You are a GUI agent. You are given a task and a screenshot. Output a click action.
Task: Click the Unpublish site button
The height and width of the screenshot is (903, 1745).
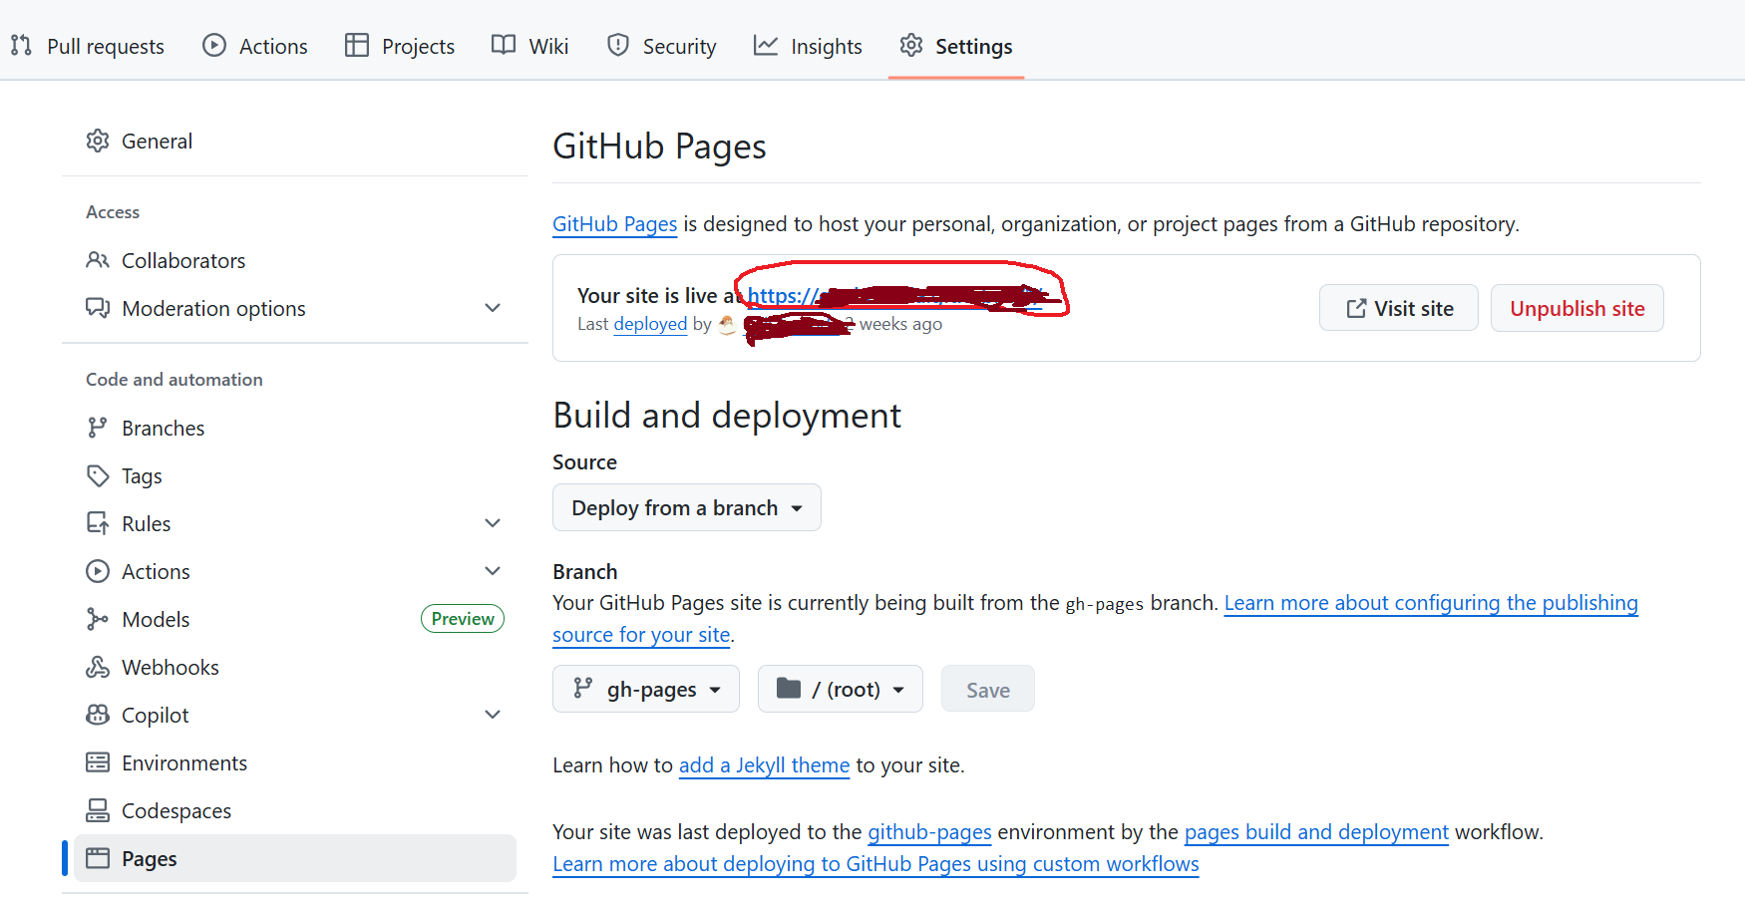coord(1577,308)
